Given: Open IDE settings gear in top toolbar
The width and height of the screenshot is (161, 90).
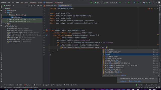Looking at the screenshot, I should coord(156,2).
